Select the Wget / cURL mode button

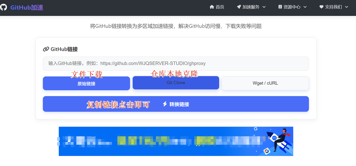point(265,83)
